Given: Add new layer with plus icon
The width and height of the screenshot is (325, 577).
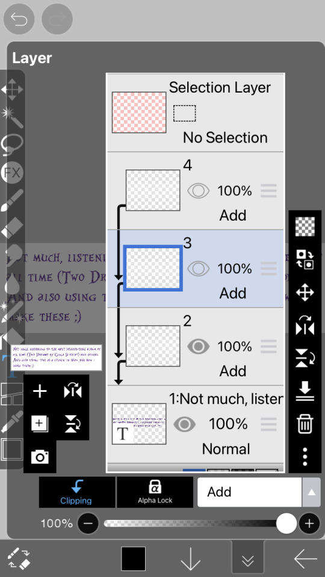Looking at the screenshot, I should (x=40, y=391).
